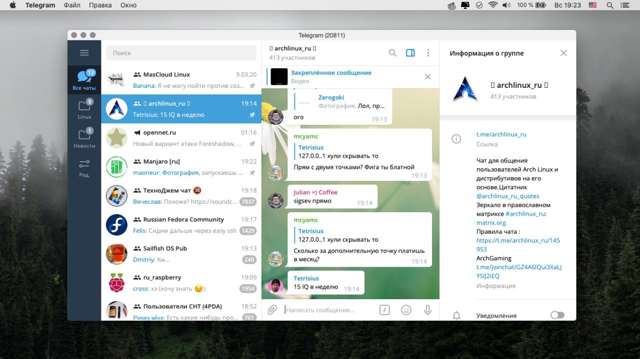Open the hamburger main menu
This screenshot has height=359, width=640.
pos(84,53)
